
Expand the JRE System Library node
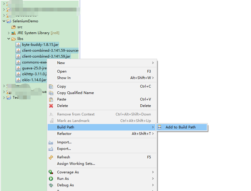click(x=9, y=33)
